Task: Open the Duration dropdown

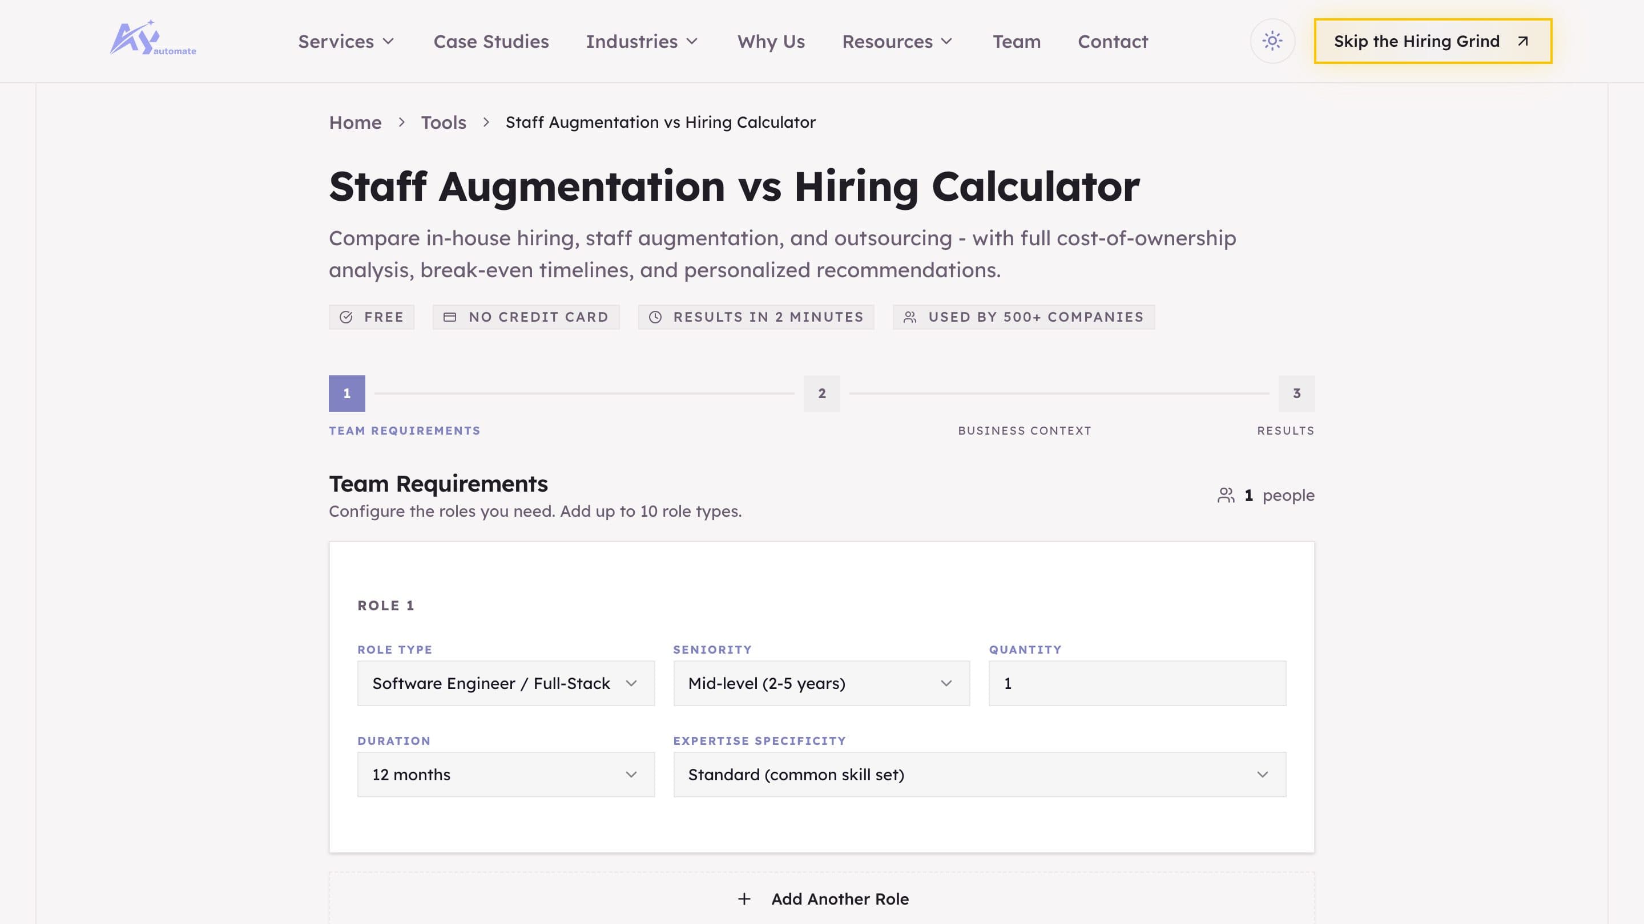Action: pyautogui.click(x=505, y=774)
